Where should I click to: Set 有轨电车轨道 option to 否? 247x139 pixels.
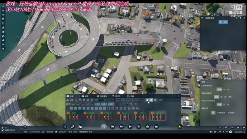point(221,97)
